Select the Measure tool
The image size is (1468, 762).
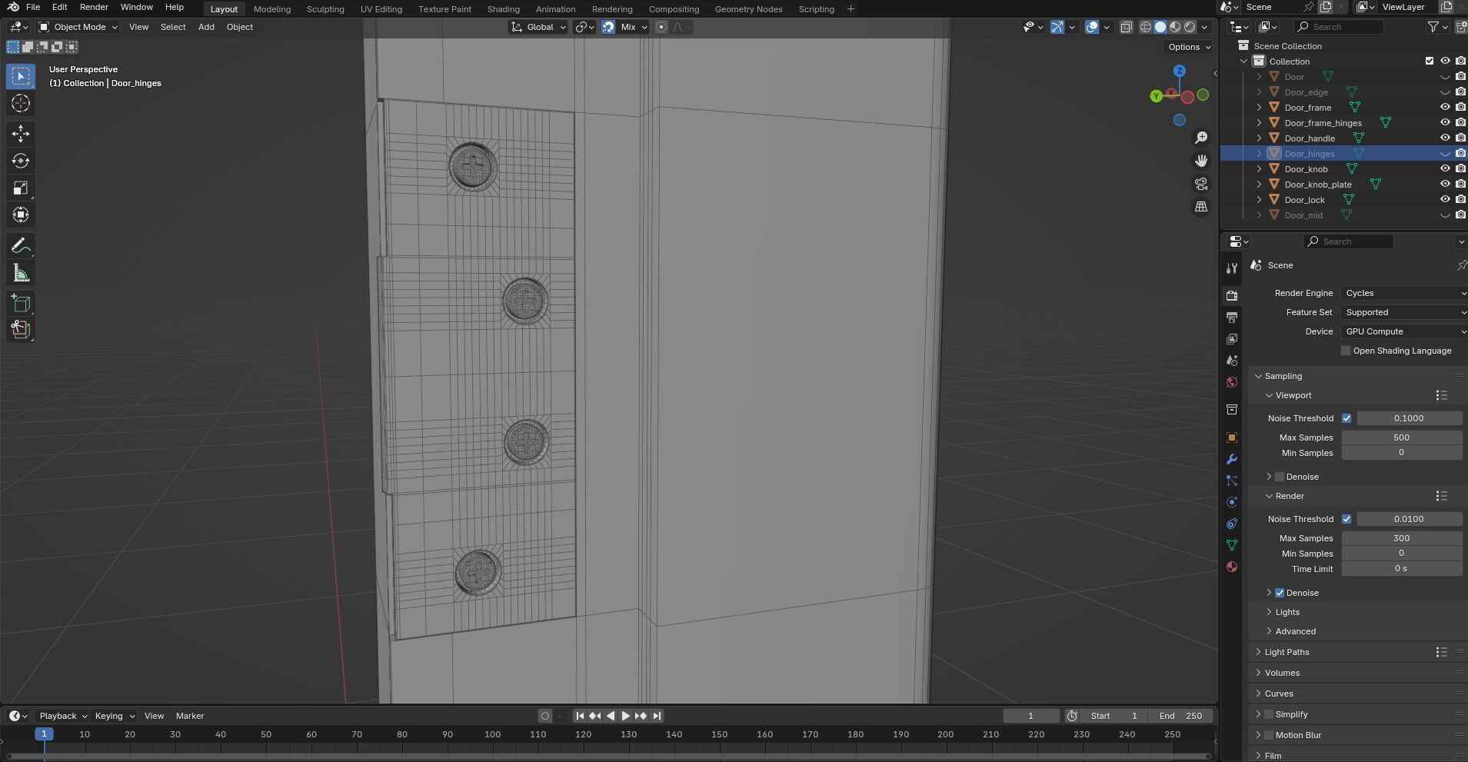tap(21, 273)
